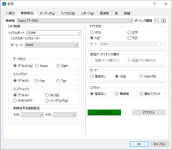This screenshot has width=172, height=150.
Task: Open the ボーレート 38400 dropdown
Action: pos(52,45)
